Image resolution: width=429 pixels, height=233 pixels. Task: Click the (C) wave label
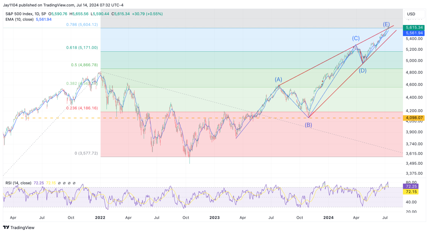[x=356, y=38]
